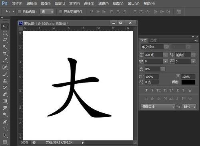This screenshot has width=200, height=146.
Task: Click the Ps logo in document title bar
Action: coord(20,24)
